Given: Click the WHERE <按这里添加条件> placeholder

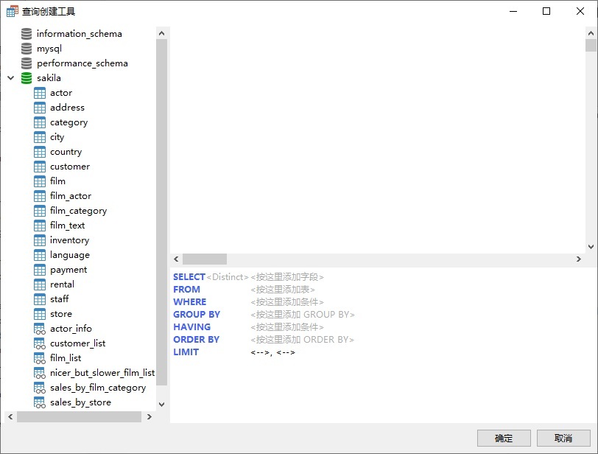Looking at the screenshot, I should 287,302.
